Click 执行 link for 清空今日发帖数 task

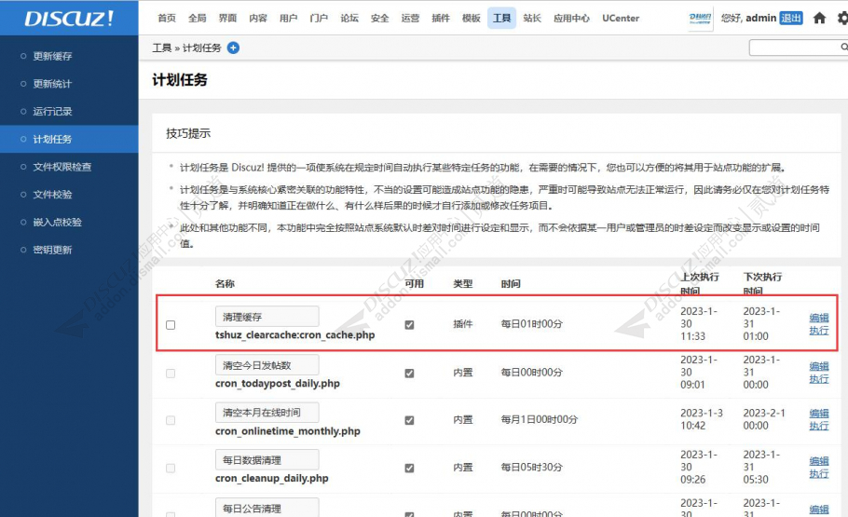(x=819, y=379)
